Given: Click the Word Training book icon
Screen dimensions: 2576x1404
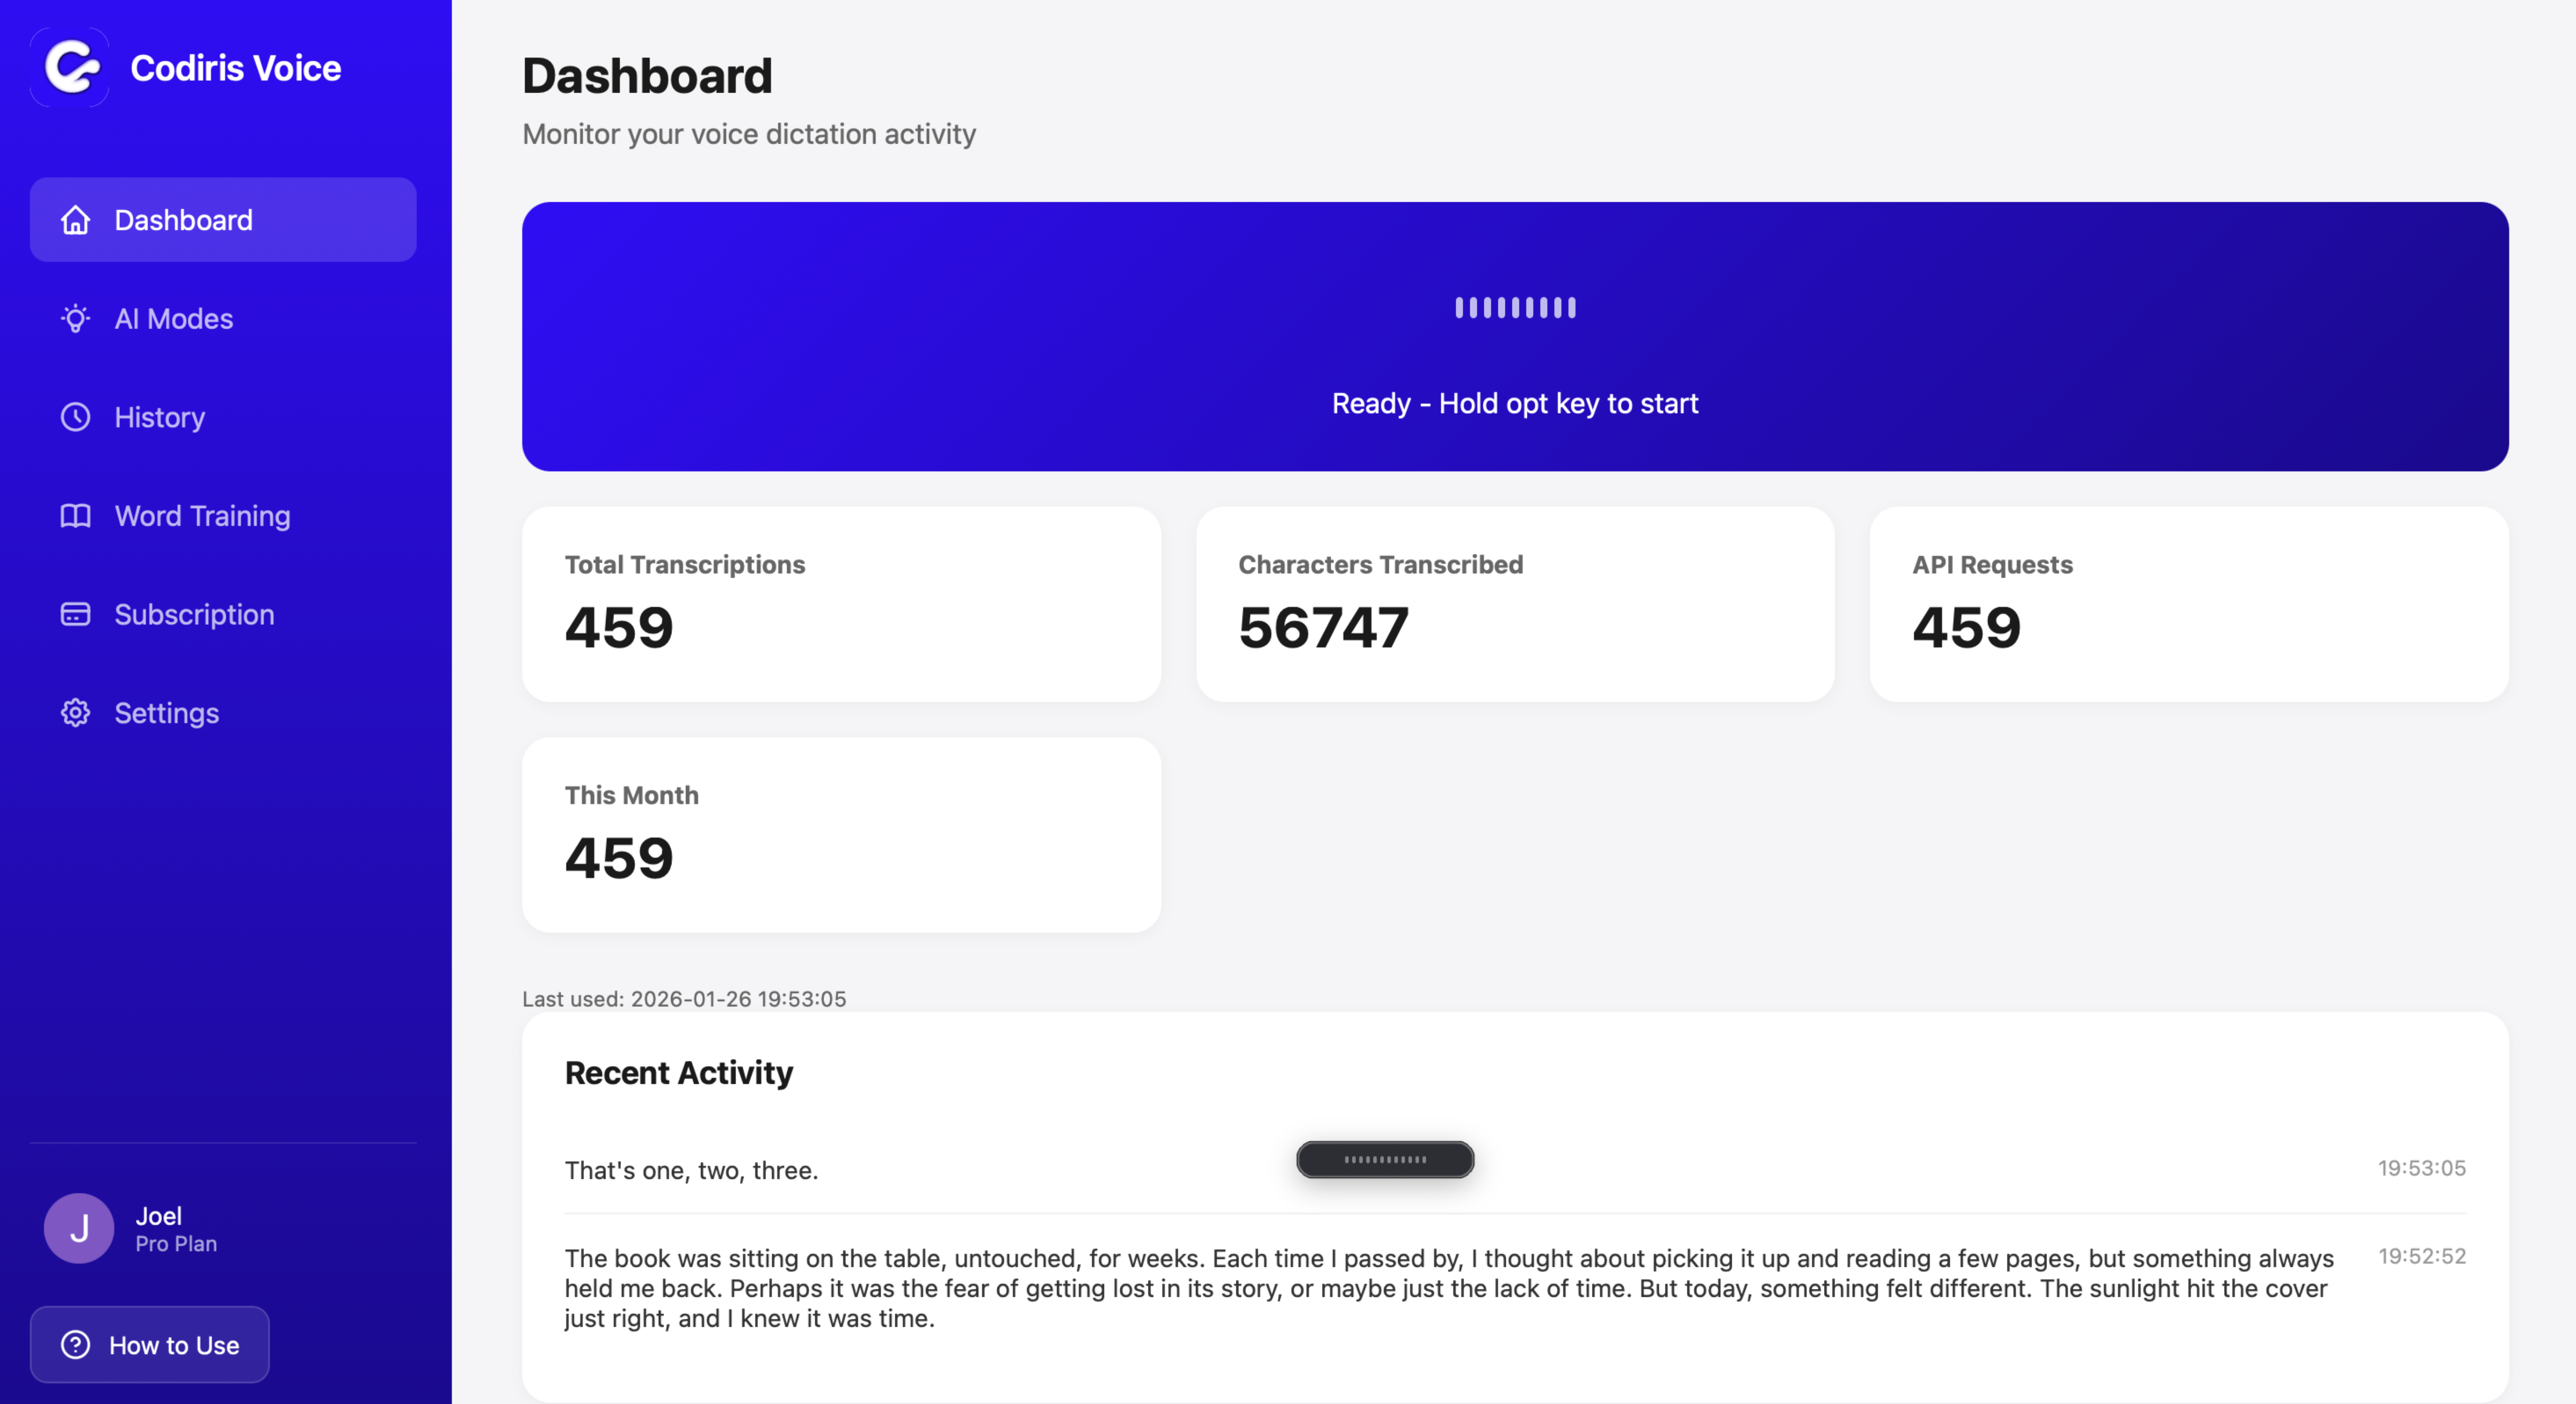Looking at the screenshot, I should pos(75,516).
